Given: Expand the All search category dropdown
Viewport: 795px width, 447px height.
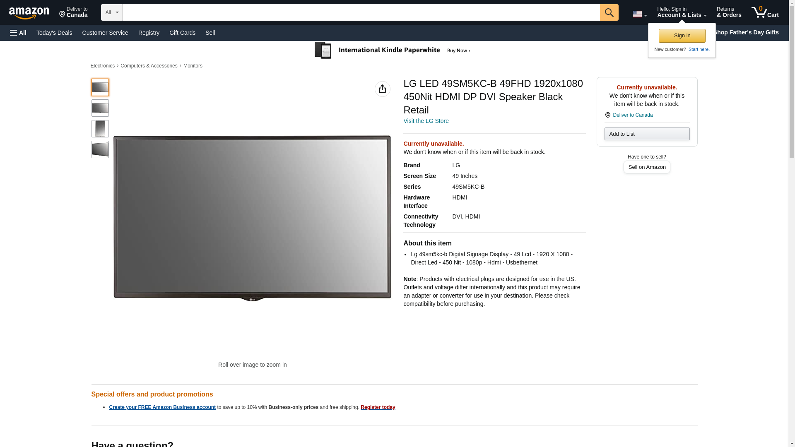Looking at the screenshot, I should [x=111, y=12].
